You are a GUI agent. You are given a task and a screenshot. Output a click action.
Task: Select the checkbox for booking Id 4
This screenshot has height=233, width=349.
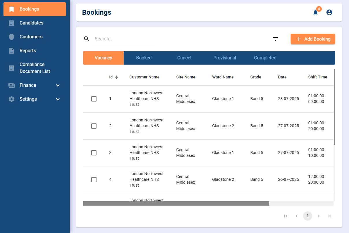(x=94, y=180)
